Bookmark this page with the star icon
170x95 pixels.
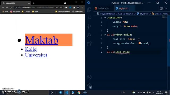[x=61, y=8]
